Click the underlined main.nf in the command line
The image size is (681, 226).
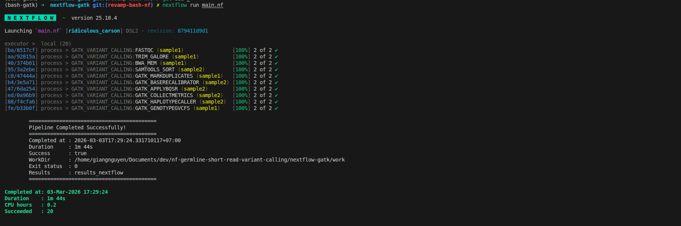point(213,5)
